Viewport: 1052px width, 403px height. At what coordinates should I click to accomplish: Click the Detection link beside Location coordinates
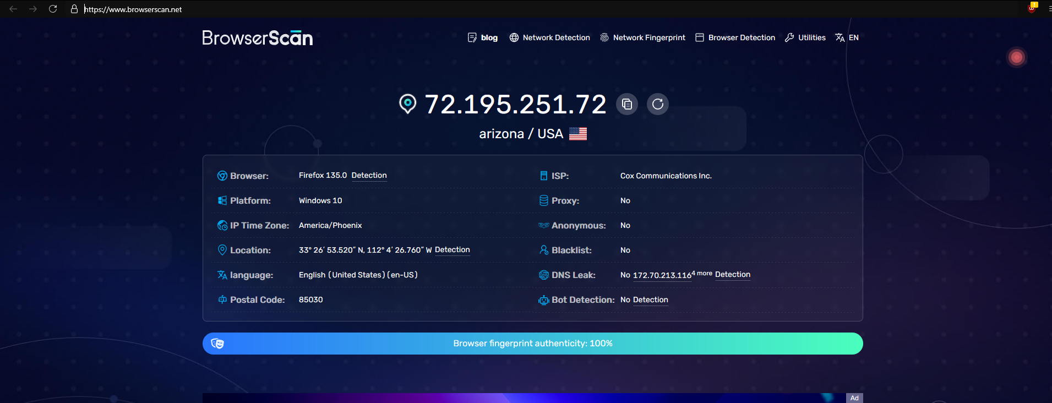[453, 250]
